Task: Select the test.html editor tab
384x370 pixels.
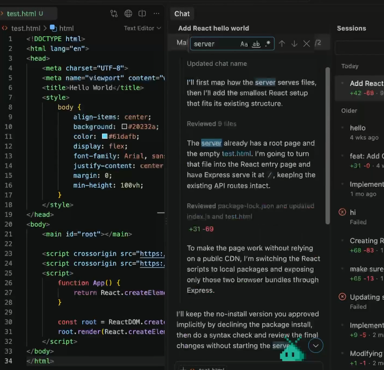Action: (x=29, y=13)
